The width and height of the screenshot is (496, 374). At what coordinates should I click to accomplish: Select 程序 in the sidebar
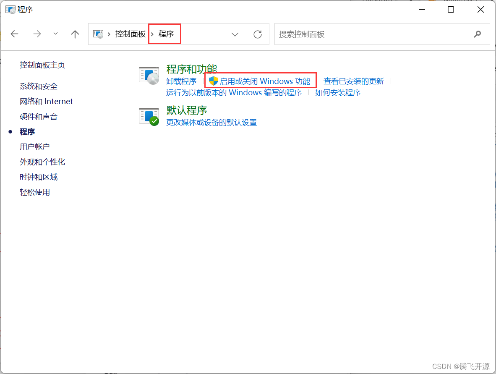[x=27, y=132]
